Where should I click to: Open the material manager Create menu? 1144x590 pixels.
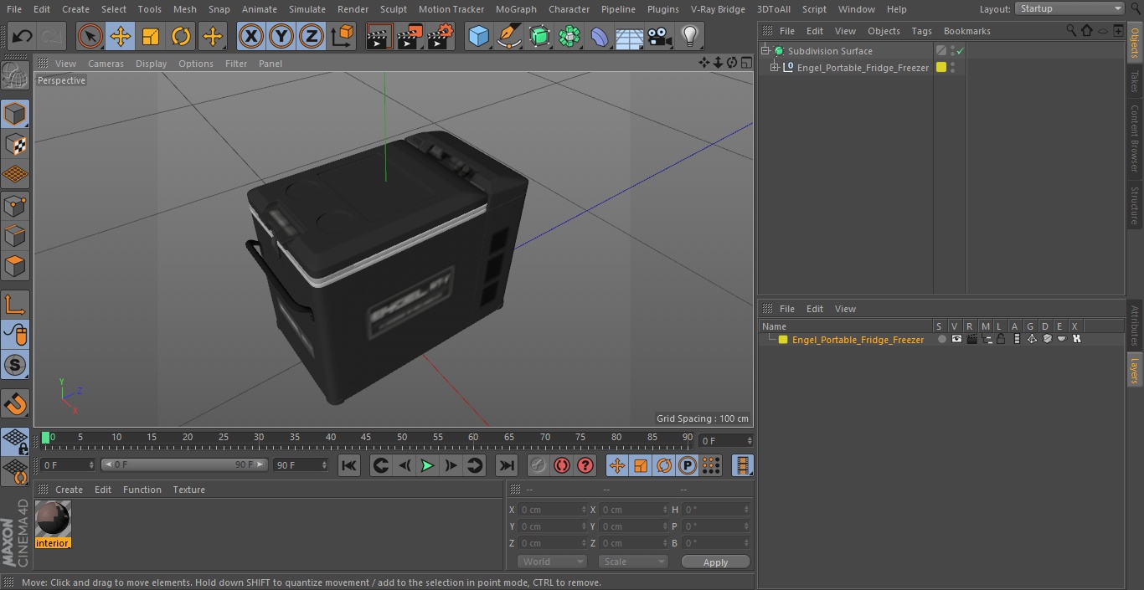tap(69, 490)
